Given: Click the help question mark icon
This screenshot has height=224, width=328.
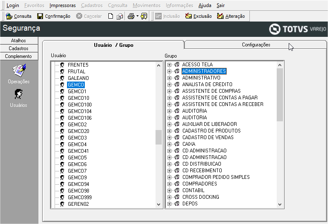Looking at the screenshot, I should point(144,16).
